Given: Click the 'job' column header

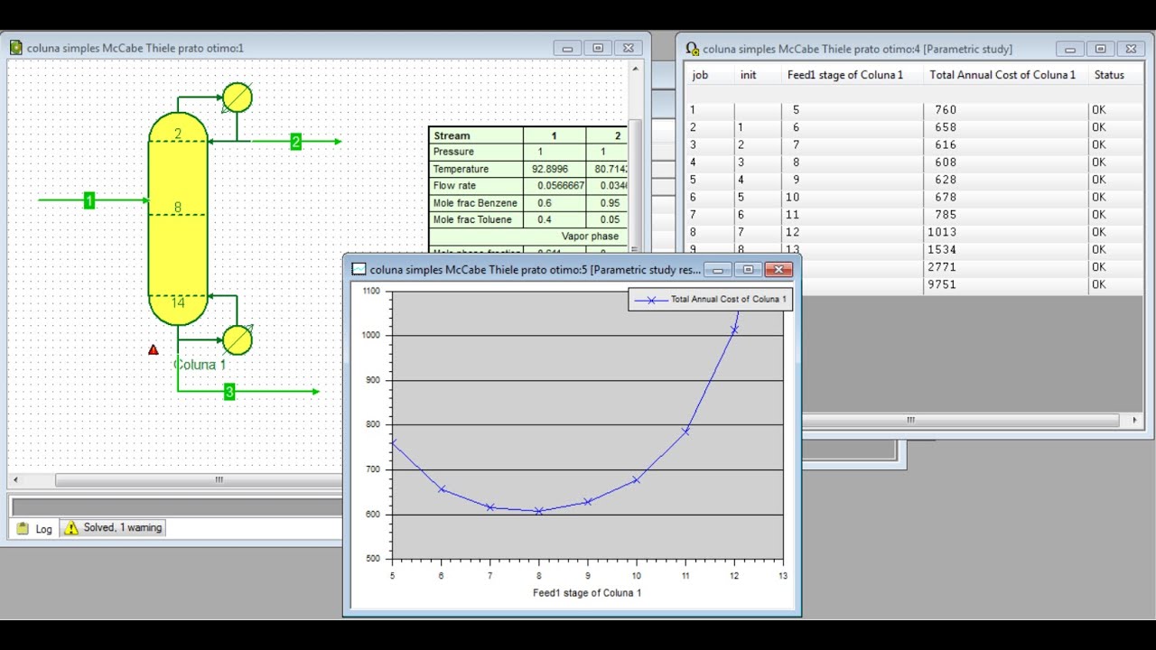Looking at the screenshot, I should (x=700, y=75).
